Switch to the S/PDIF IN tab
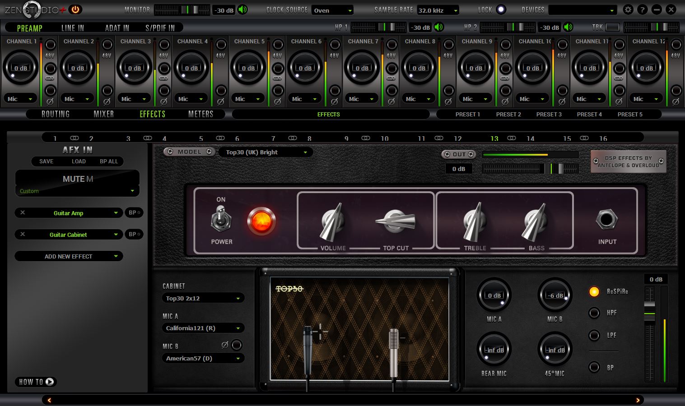The image size is (685, 406). point(160,28)
